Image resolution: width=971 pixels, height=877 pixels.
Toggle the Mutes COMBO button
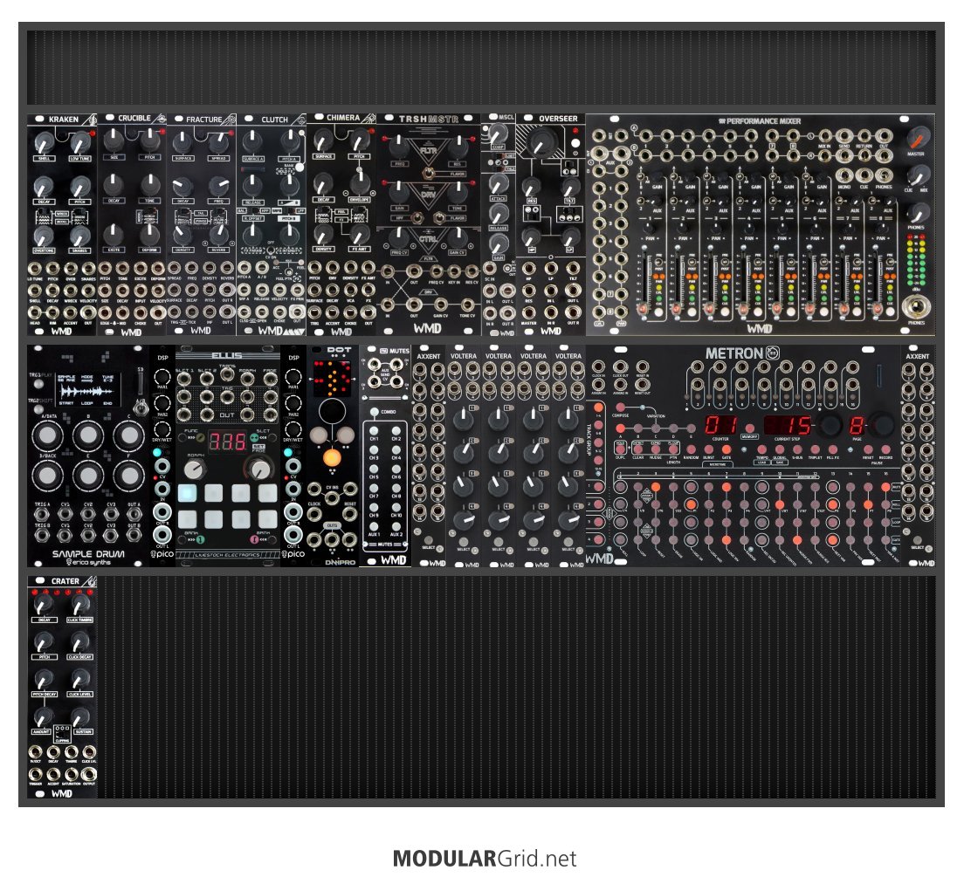(374, 412)
